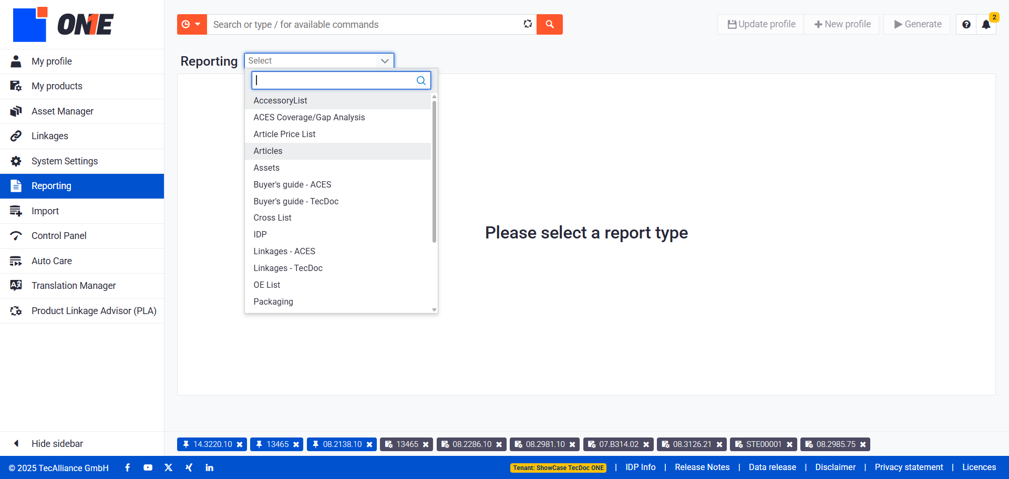Choose ACES Coverage/Gap Analysis option
1009x479 pixels.
point(338,117)
